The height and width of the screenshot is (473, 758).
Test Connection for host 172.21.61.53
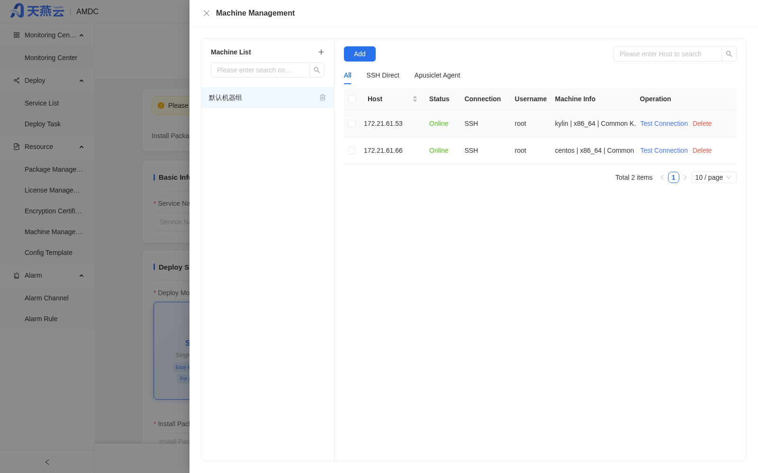pyautogui.click(x=664, y=123)
